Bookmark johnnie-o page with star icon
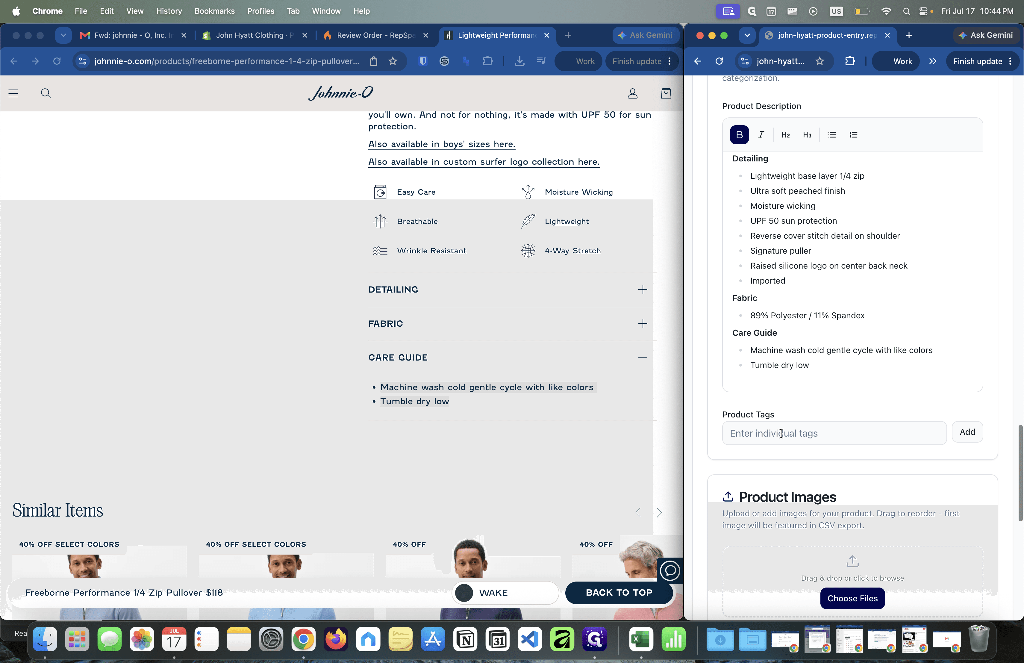 coord(393,61)
